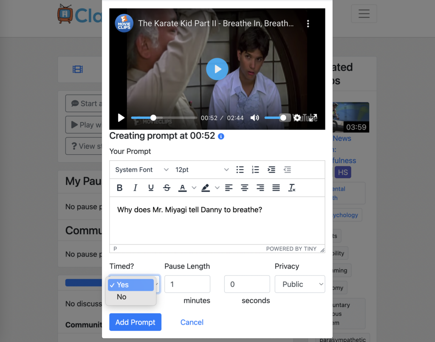Image resolution: width=435 pixels, height=342 pixels.
Task: Click the pause length minutes field
Action: 187,284
